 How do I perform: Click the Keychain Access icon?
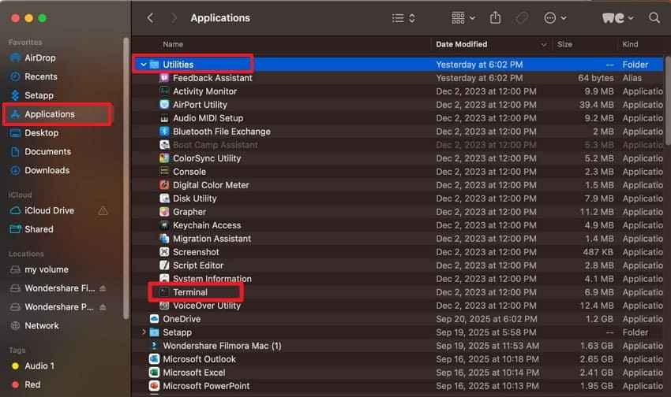coord(164,225)
